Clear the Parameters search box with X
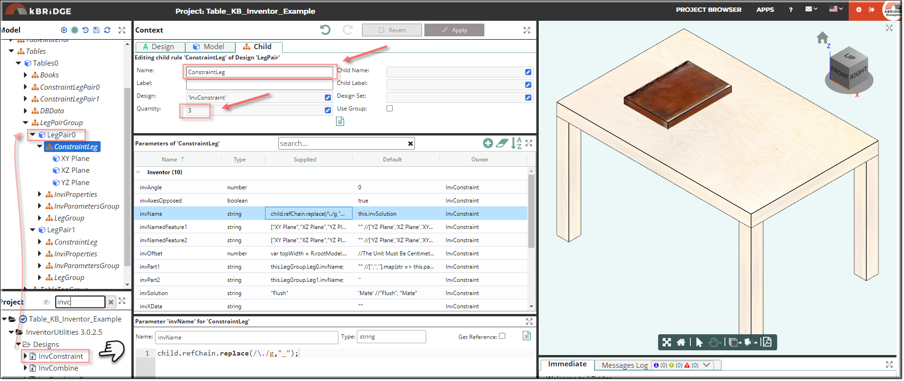 click(410, 144)
